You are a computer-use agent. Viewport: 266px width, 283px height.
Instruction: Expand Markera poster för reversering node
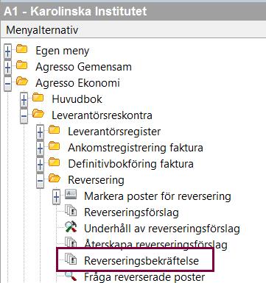pyautogui.click(x=56, y=197)
